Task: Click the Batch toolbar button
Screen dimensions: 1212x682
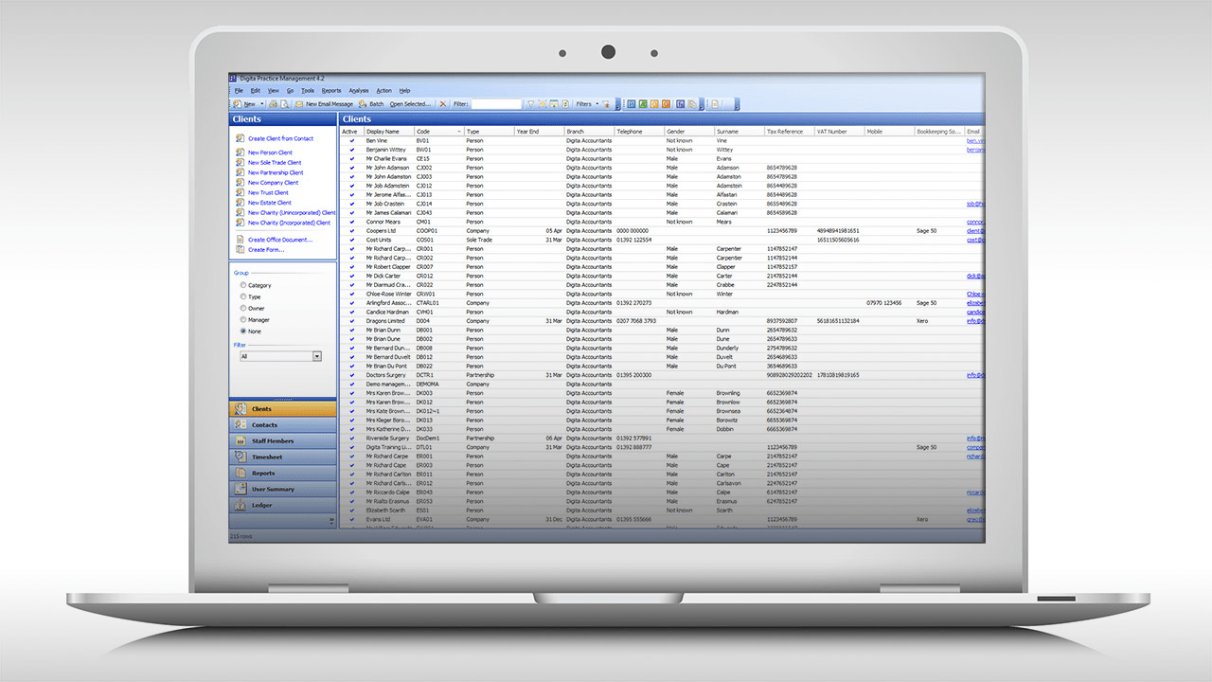Action: coord(371,104)
